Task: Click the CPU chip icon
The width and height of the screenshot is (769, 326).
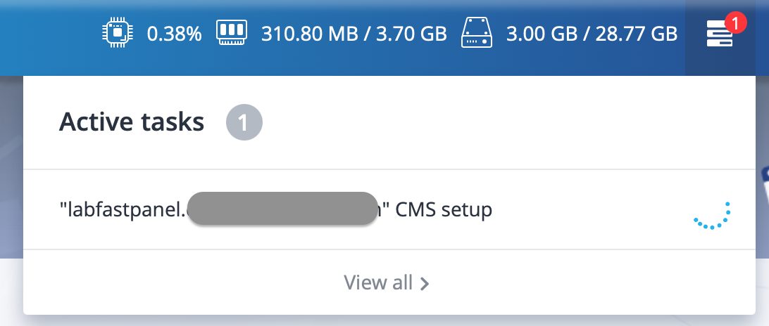Action: click(118, 33)
